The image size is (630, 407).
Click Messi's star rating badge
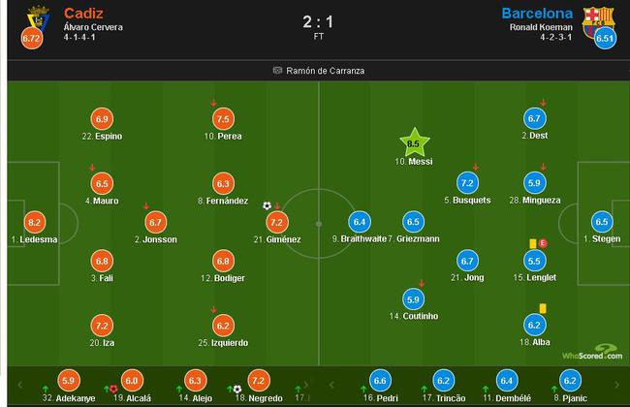415,143
